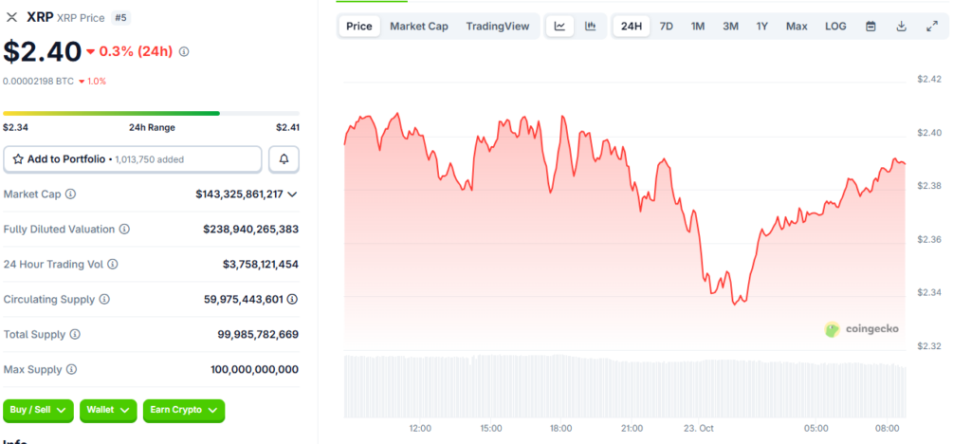Close the XRP panel with X
Screen dimensions: 971x444
11,17
